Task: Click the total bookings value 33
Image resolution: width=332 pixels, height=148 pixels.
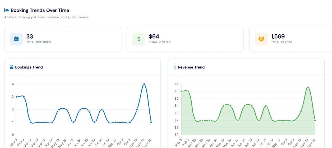Action: [x=30, y=36]
